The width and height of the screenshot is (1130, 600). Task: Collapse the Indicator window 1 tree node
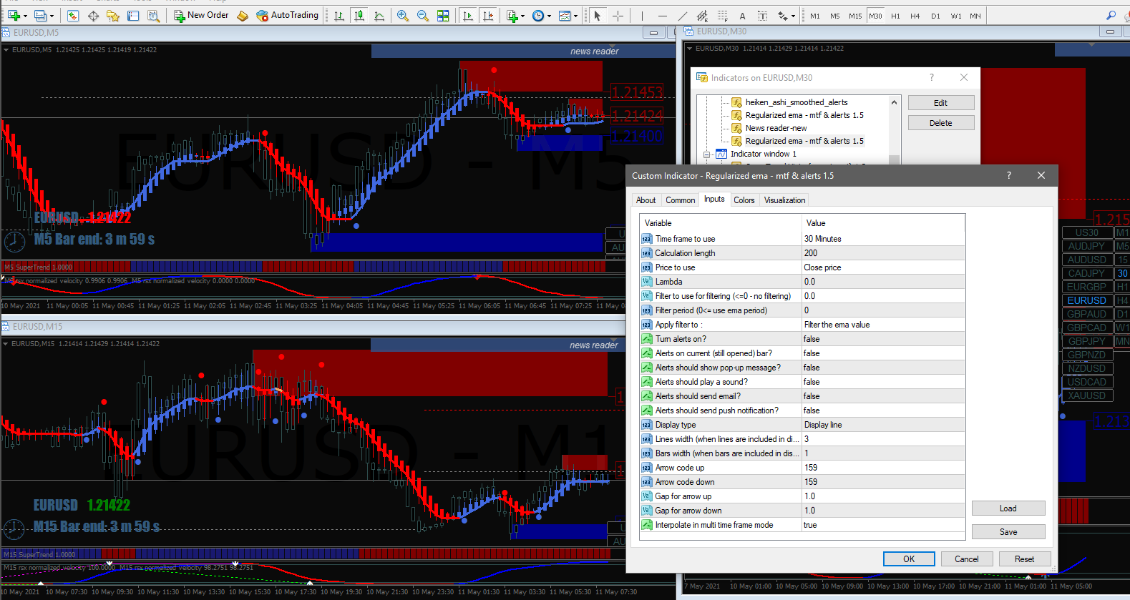[707, 154]
